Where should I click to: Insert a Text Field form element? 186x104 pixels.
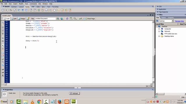[x=7, y=10]
